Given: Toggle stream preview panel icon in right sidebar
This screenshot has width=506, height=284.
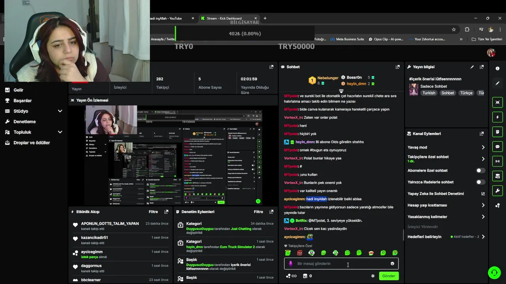Looking at the screenshot, I should pyautogui.click(x=497, y=103).
